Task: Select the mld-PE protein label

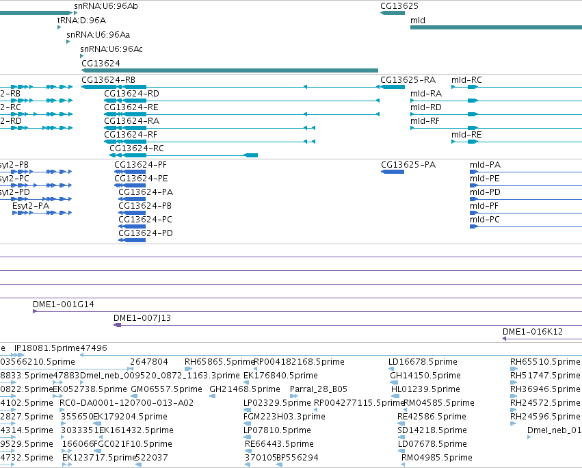Action: click(484, 179)
